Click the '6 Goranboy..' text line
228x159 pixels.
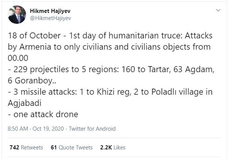click(31, 81)
